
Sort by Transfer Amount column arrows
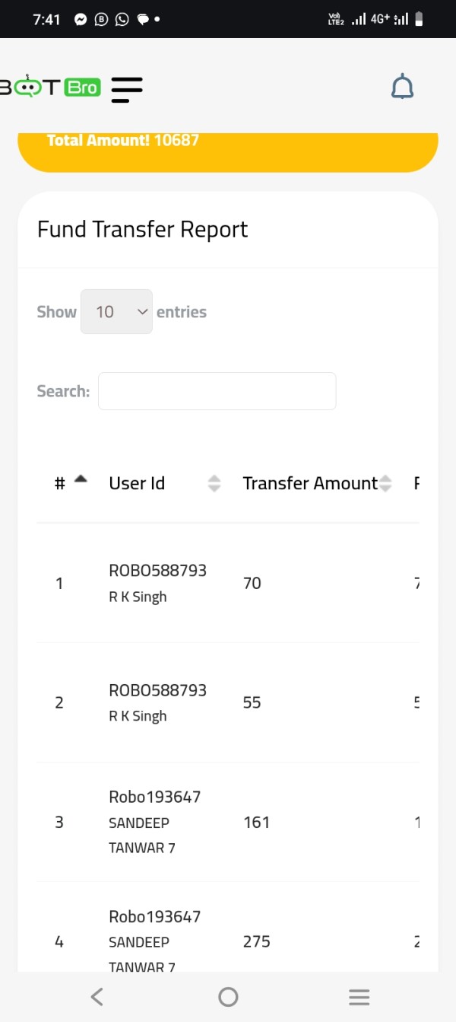tap(385, 483)
